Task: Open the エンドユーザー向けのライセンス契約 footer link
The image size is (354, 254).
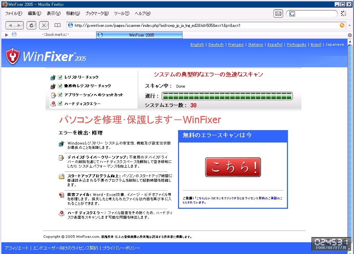Action: [x=65, y=248]
